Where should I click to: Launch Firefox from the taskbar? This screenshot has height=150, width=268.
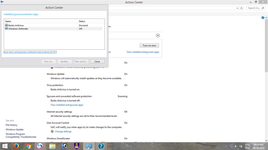(16, 146)
